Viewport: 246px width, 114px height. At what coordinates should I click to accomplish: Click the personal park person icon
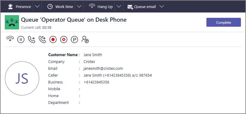click(x=85, y=39)
